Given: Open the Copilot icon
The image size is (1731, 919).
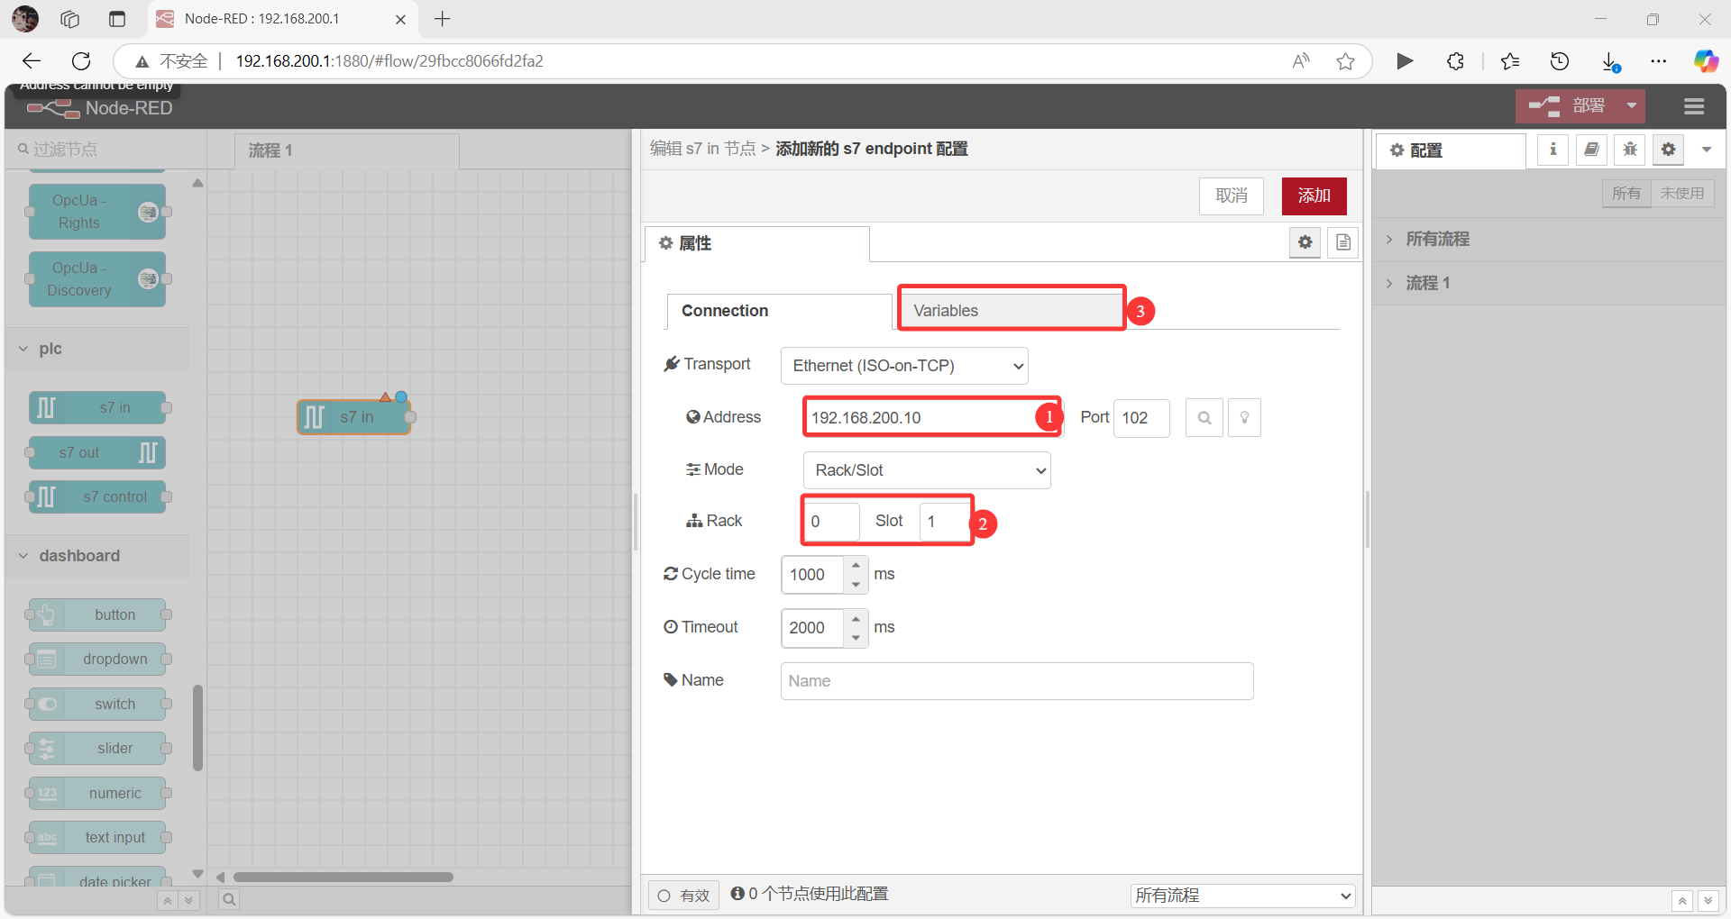Looking at the screenshot, I should pos(1706,61).
